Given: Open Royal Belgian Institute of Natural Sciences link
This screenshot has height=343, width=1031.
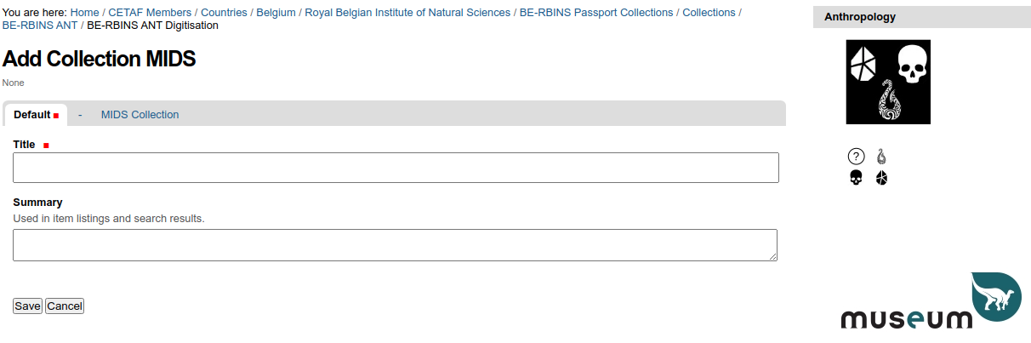Looking at the screenshot, I should click(x=407, y=13).
